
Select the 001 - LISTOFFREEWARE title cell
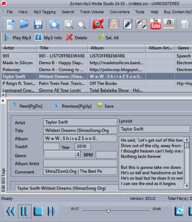click(62, 56)
